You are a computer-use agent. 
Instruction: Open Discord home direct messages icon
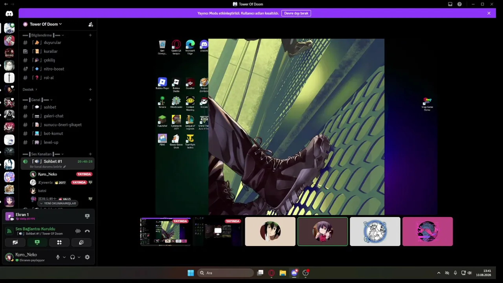[9, 14]
